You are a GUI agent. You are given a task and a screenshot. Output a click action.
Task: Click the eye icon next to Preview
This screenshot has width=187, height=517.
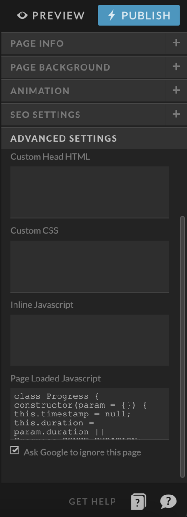(x=22, y=15)
